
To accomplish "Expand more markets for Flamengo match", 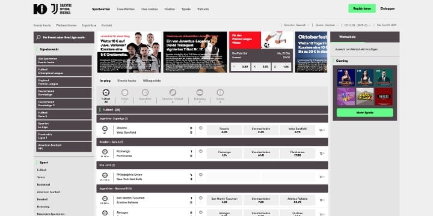I will 322,154.
